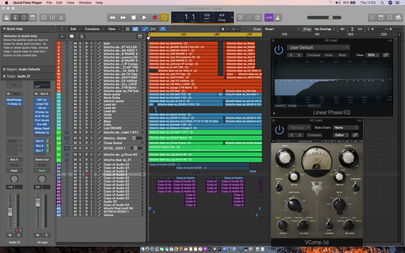Click the Fast Forward transport button
The image size is (405, 253).
click(x=123, y=18)
